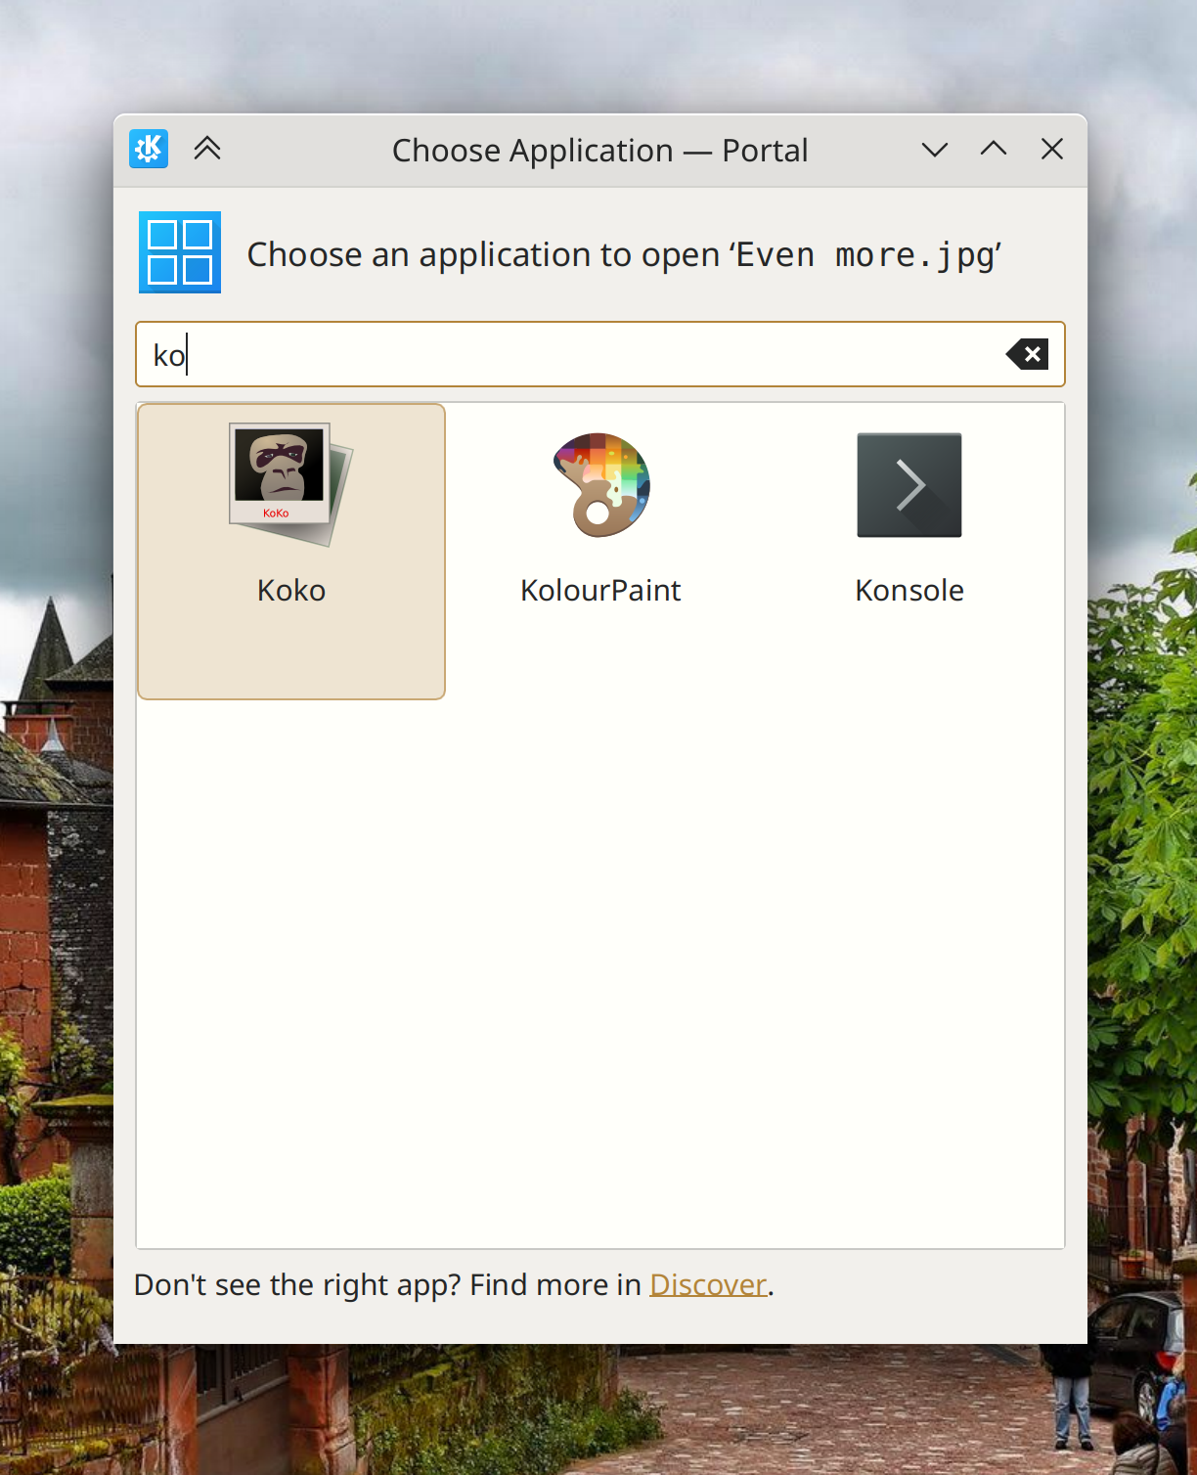Toggle keep-above double chevron in title bar

coord(207,149)
